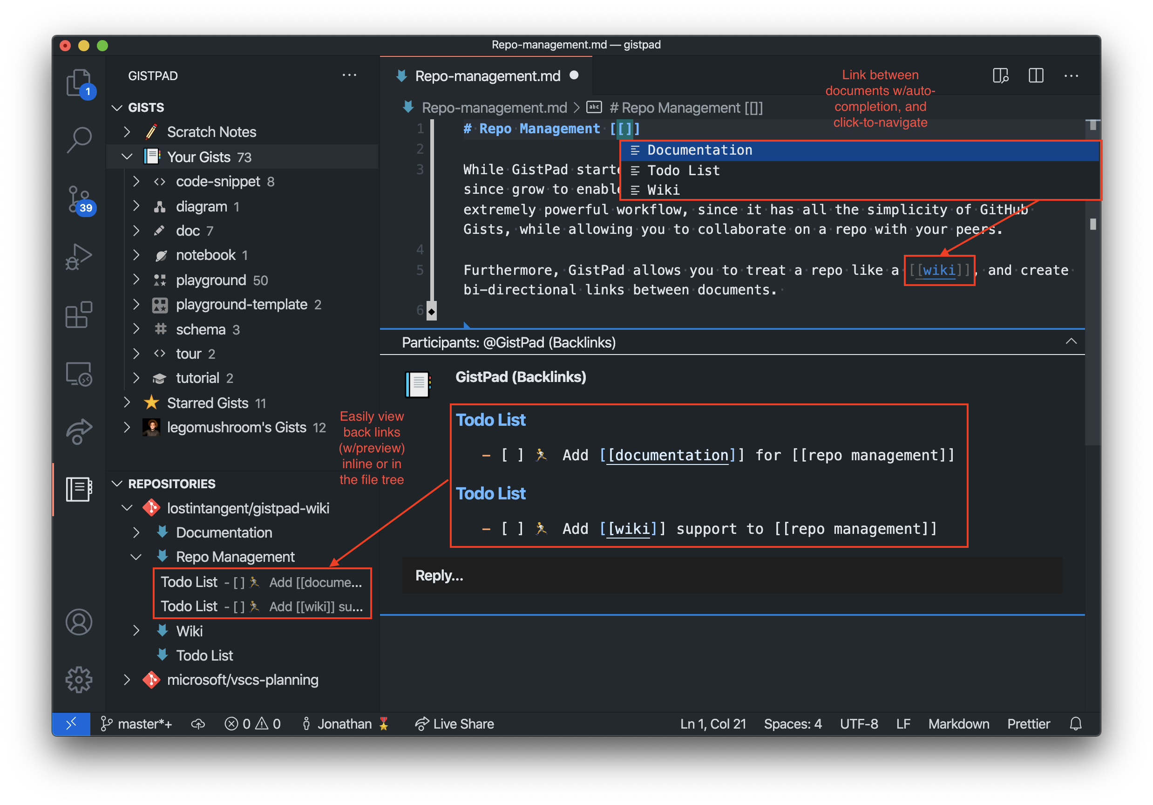This screenshot has width=1153, height=805.
Task: Split the editor right
Action: [x=1036, y=76]
